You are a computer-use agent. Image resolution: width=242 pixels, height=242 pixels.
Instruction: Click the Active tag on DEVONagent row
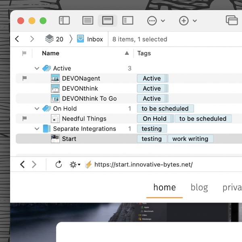click(152, 78)
